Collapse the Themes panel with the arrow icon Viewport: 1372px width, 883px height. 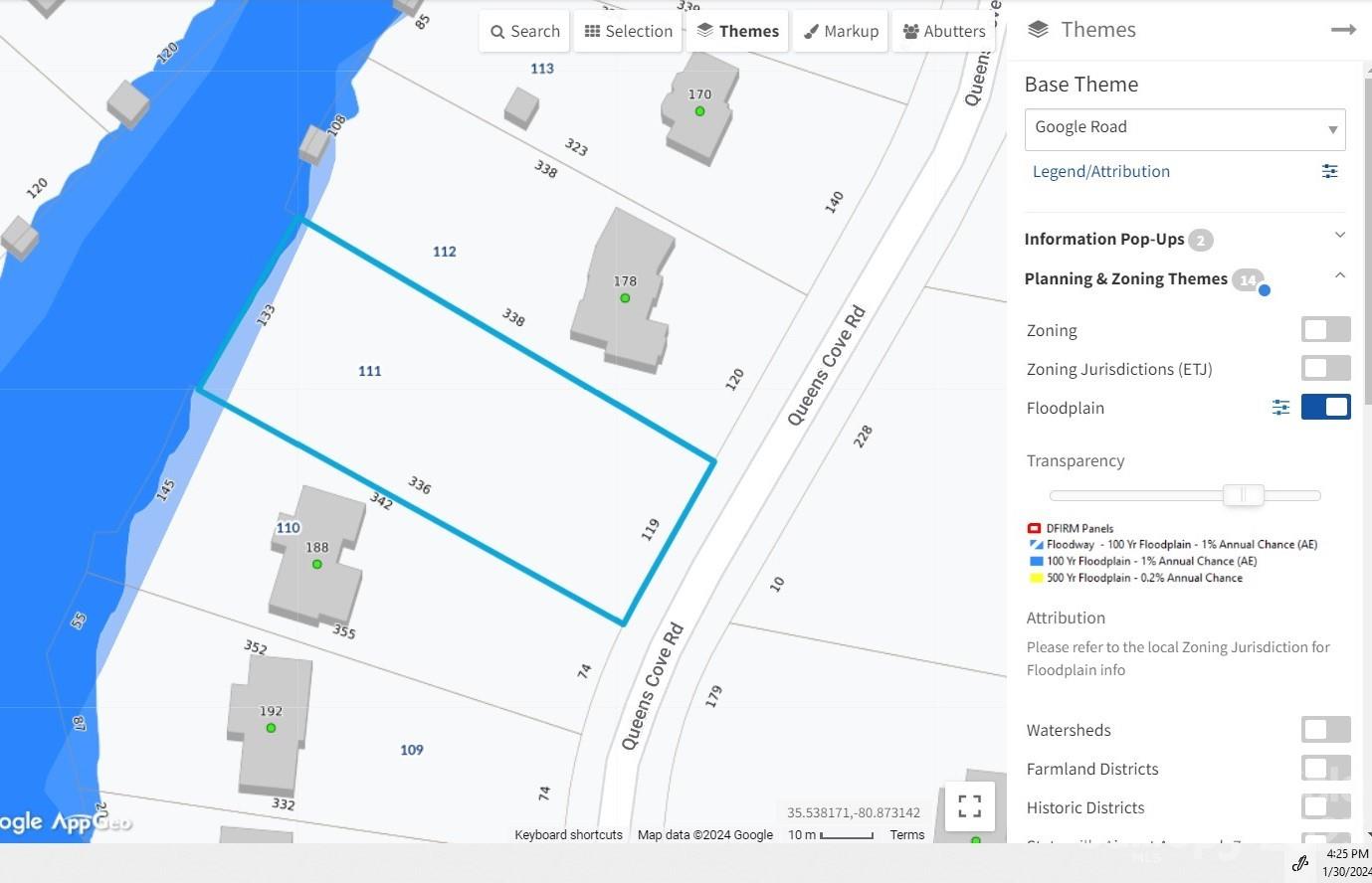(x=1343, y=30)
